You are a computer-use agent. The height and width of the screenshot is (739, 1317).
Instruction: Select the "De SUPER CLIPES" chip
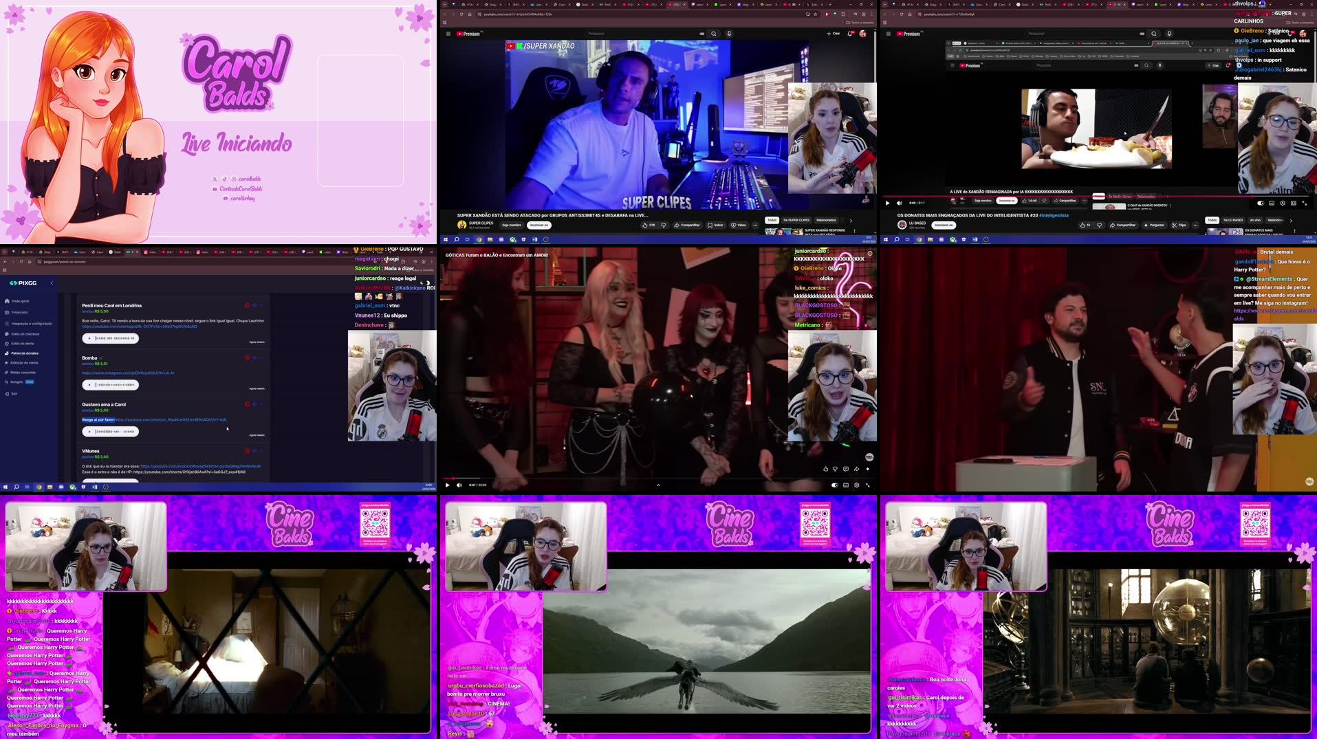pos(796,220)
